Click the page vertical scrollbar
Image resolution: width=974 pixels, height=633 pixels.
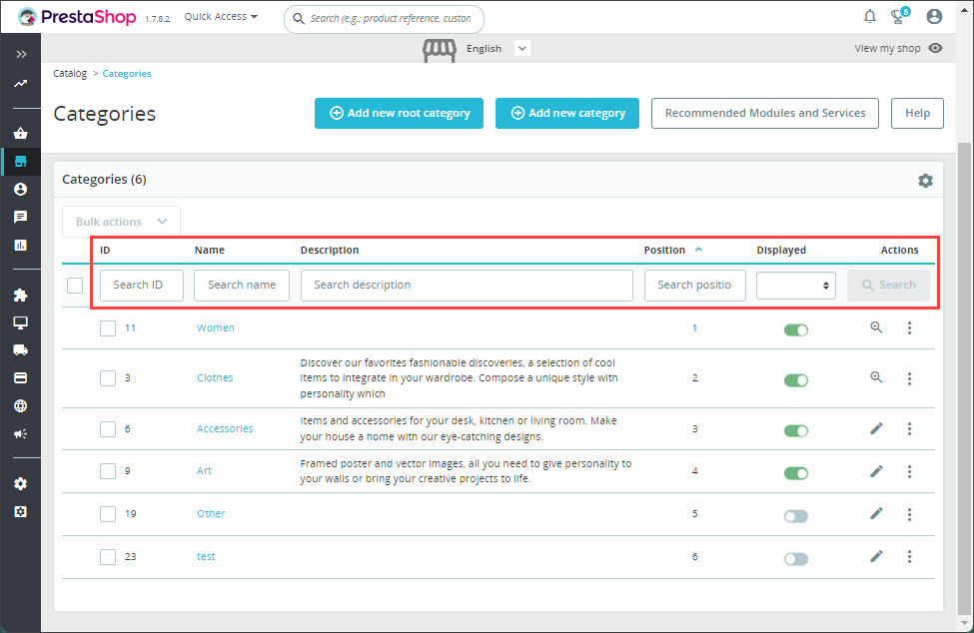965,378
